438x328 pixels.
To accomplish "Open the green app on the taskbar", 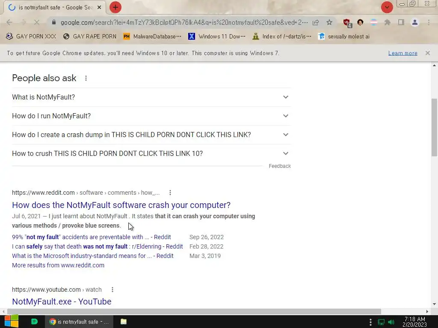I will coord(34,322).
